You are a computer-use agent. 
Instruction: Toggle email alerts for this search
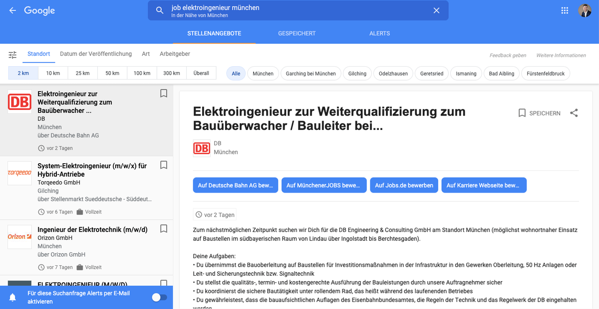tap(159, 297)
